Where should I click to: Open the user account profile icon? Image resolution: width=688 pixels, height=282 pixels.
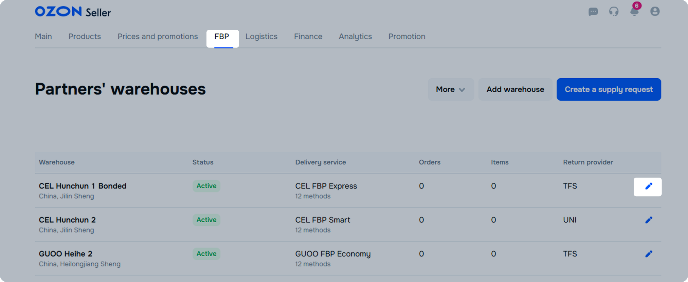click(x=655, y=12)
